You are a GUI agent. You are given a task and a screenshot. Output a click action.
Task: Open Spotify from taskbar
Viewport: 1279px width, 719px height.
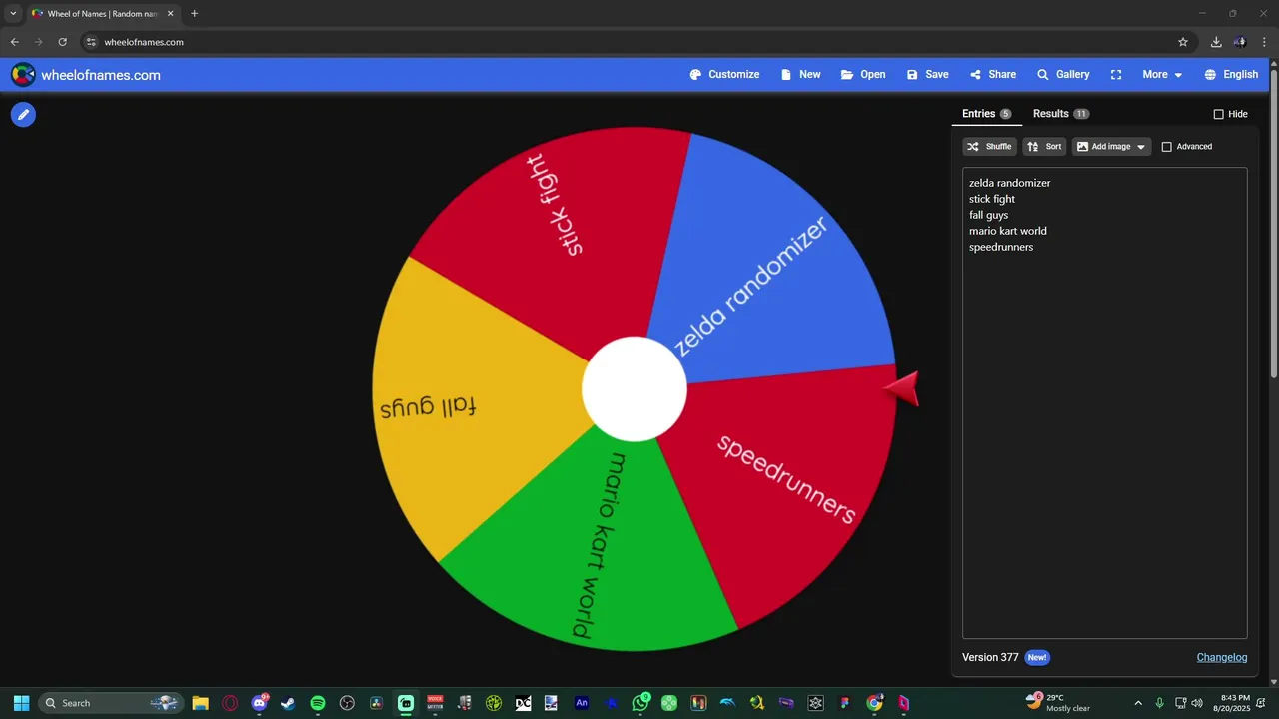pos(318,703)
